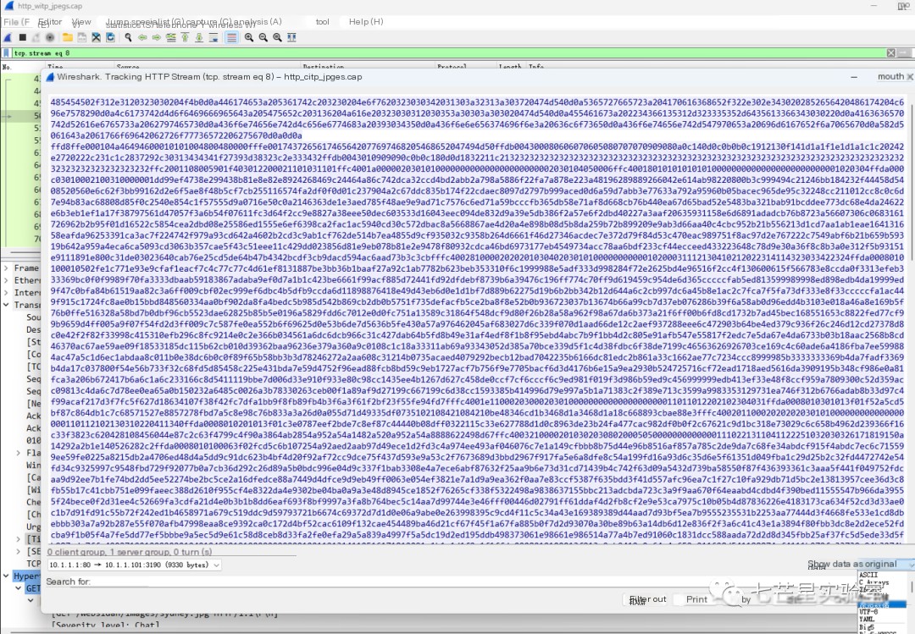The height and width of the screenshot is (634, 915).
Task: Choose Big5 encoding option
Action: pos(868,627)
